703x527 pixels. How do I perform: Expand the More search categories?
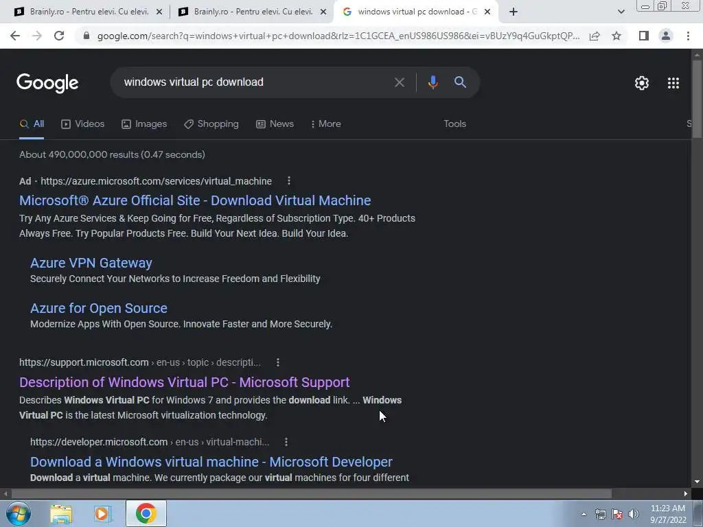(x=326, y=124)
